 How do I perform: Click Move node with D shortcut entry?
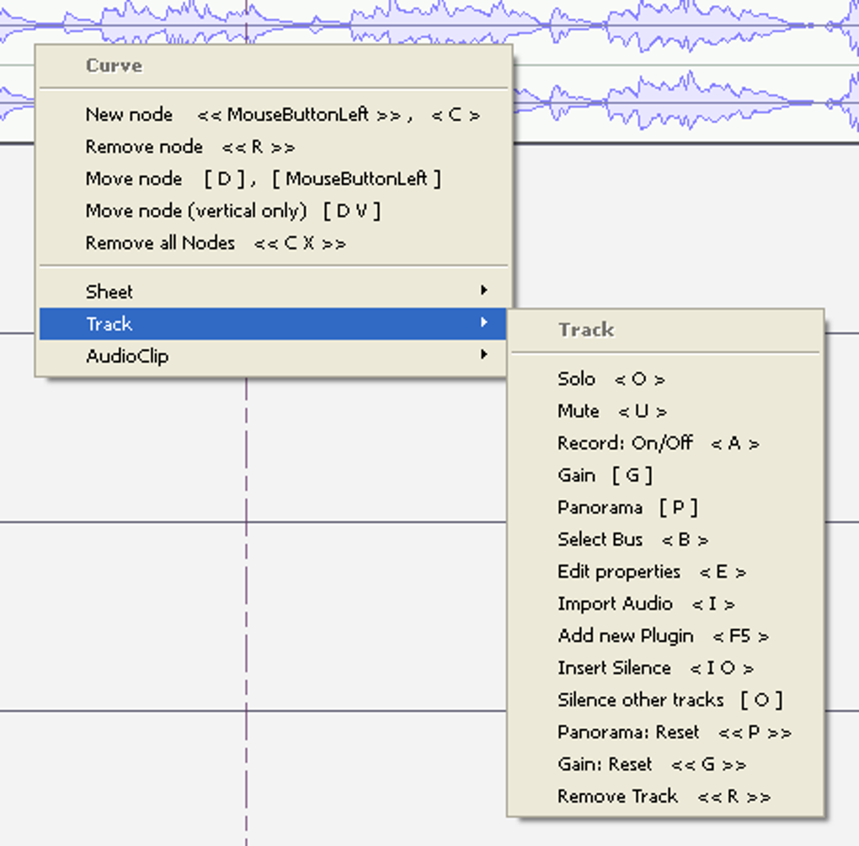click(274, 179)
